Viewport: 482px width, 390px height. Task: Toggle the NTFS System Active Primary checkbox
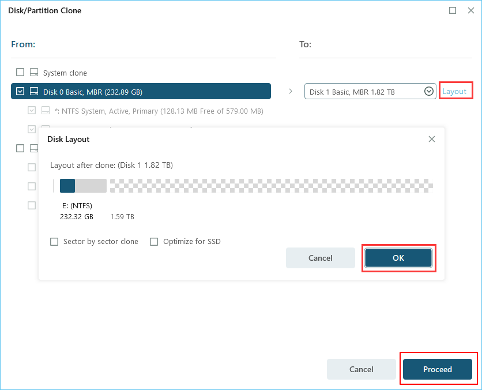click(x=32, y=110)
